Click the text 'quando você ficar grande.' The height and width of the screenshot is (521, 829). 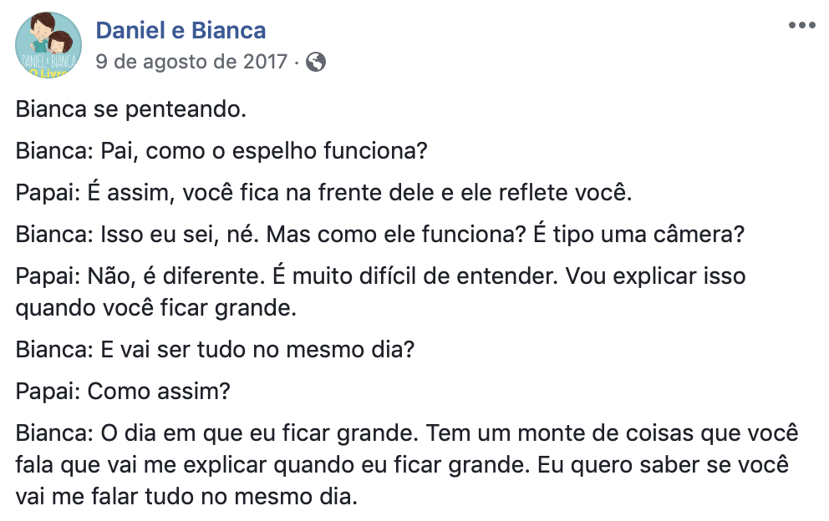click(x=156, y=308)
